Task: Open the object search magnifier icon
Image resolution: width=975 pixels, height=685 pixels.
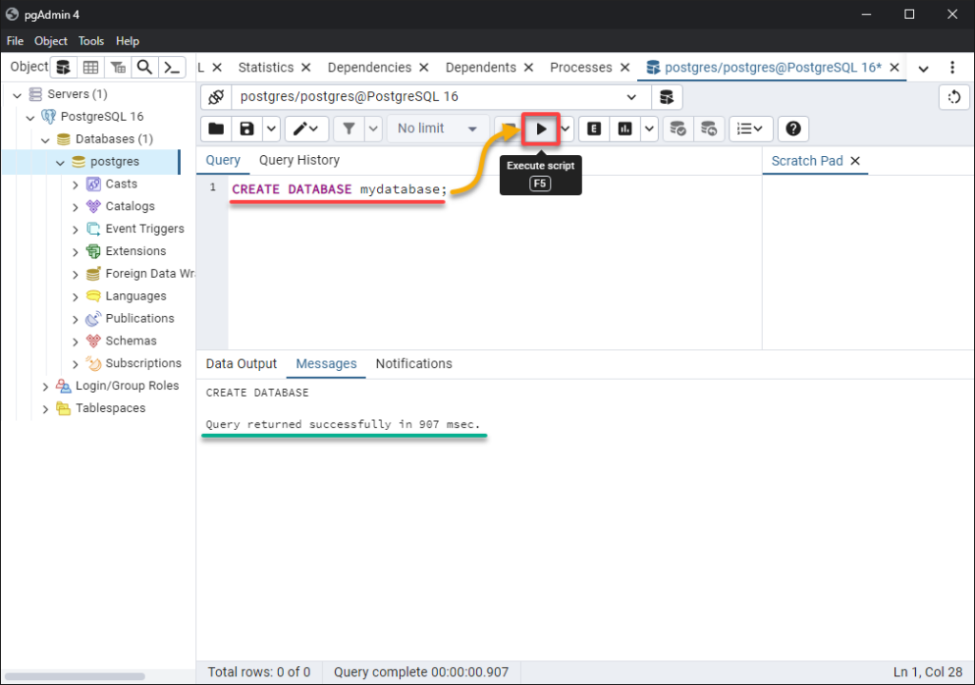Action: pyautogui.click(x=145, y=68)
